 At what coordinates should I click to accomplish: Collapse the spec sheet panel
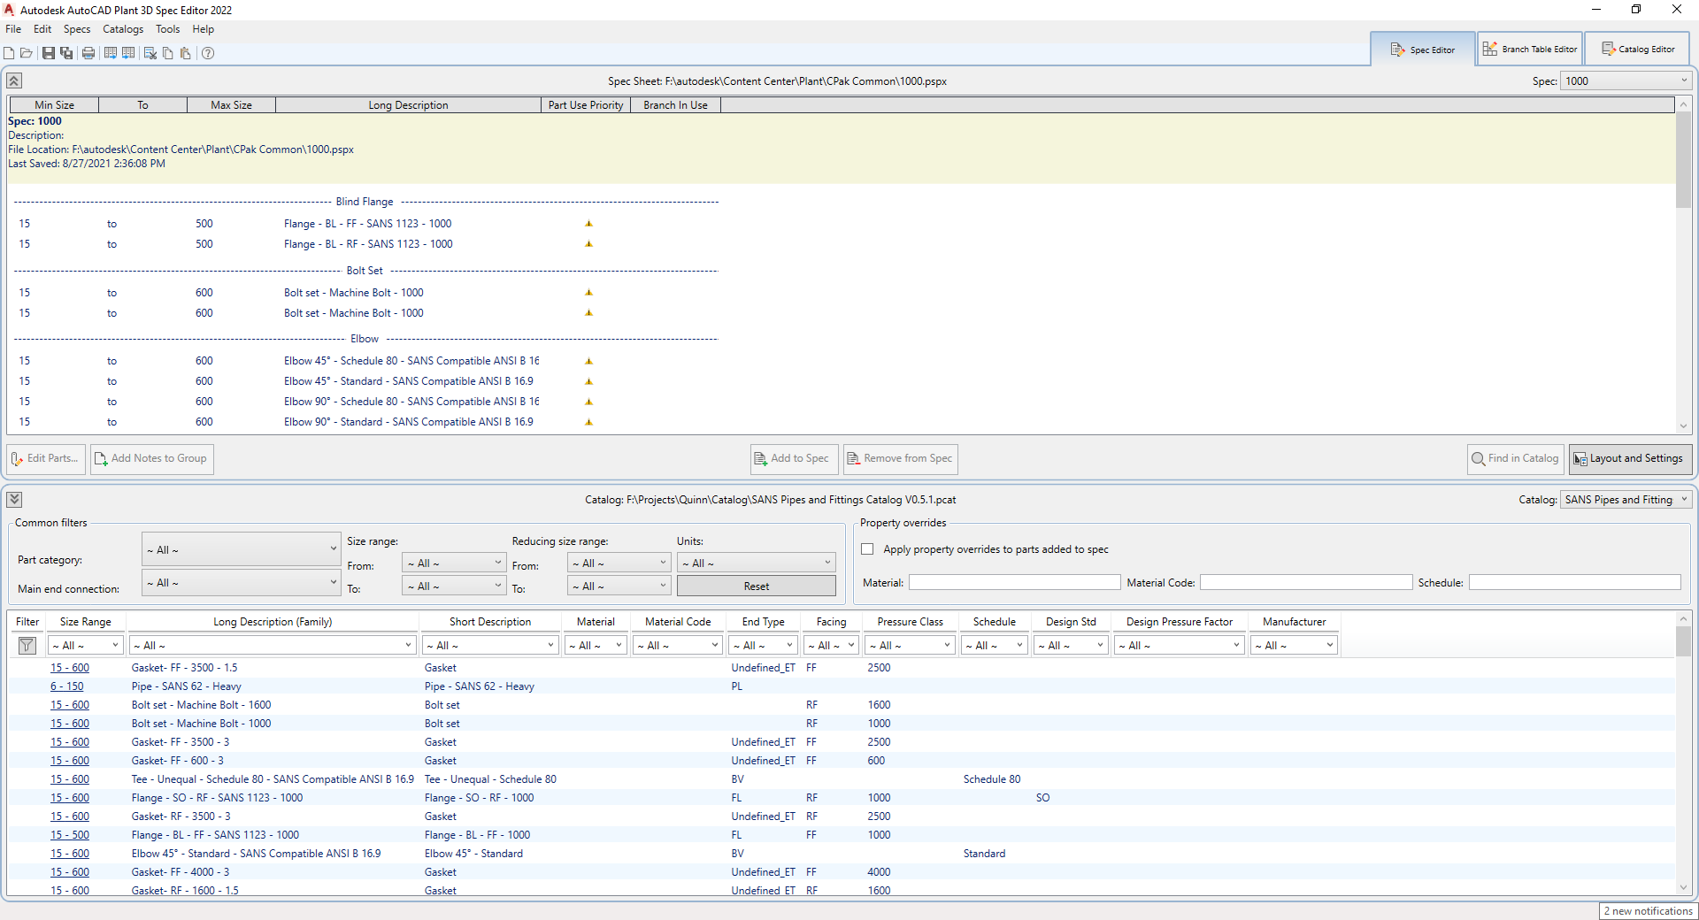coord(14,81)
